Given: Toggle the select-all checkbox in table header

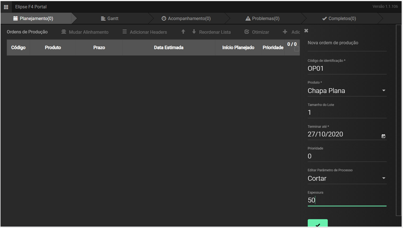Looking at the screenshot, I should pos(296,49).
